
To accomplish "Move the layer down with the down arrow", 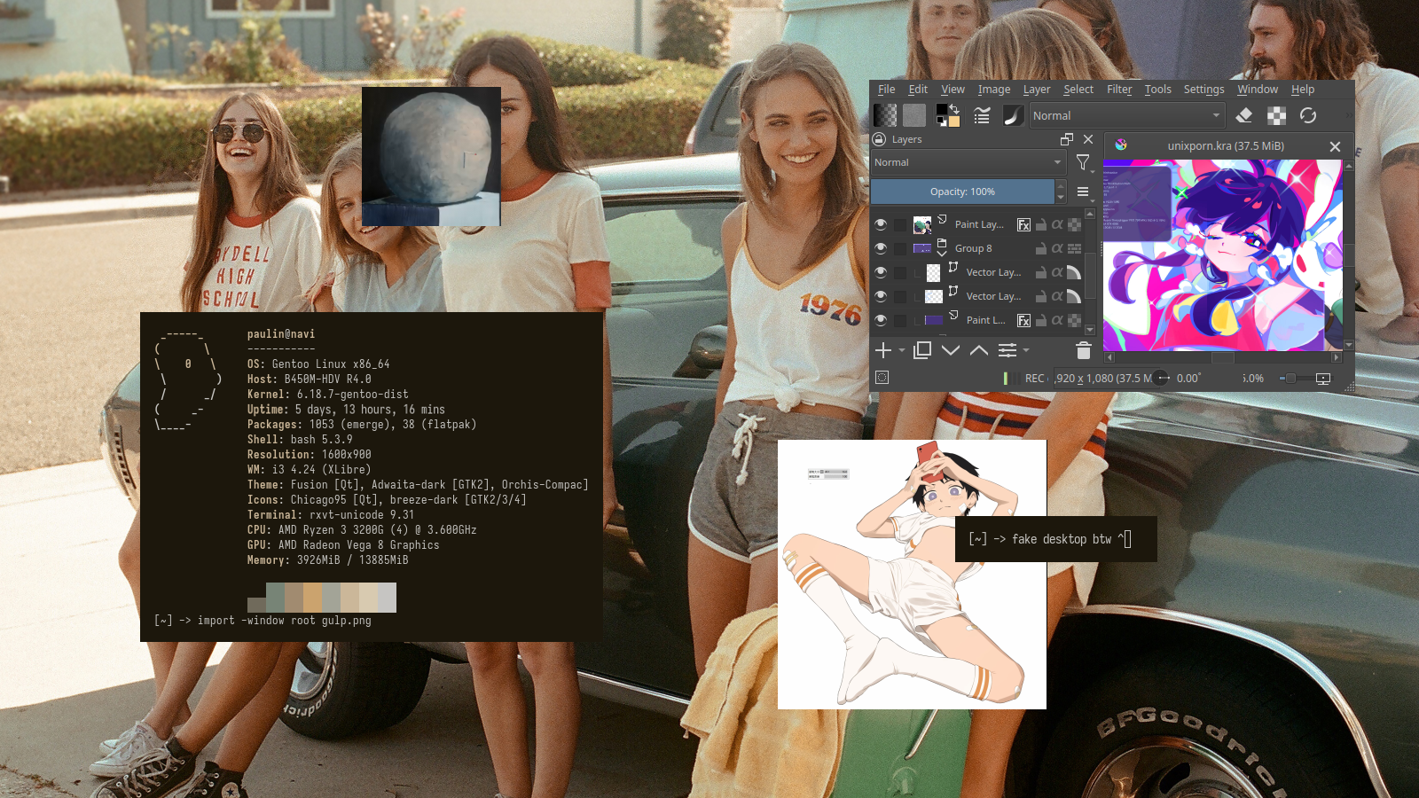I will pyautogui.click(x=951, y=350).
